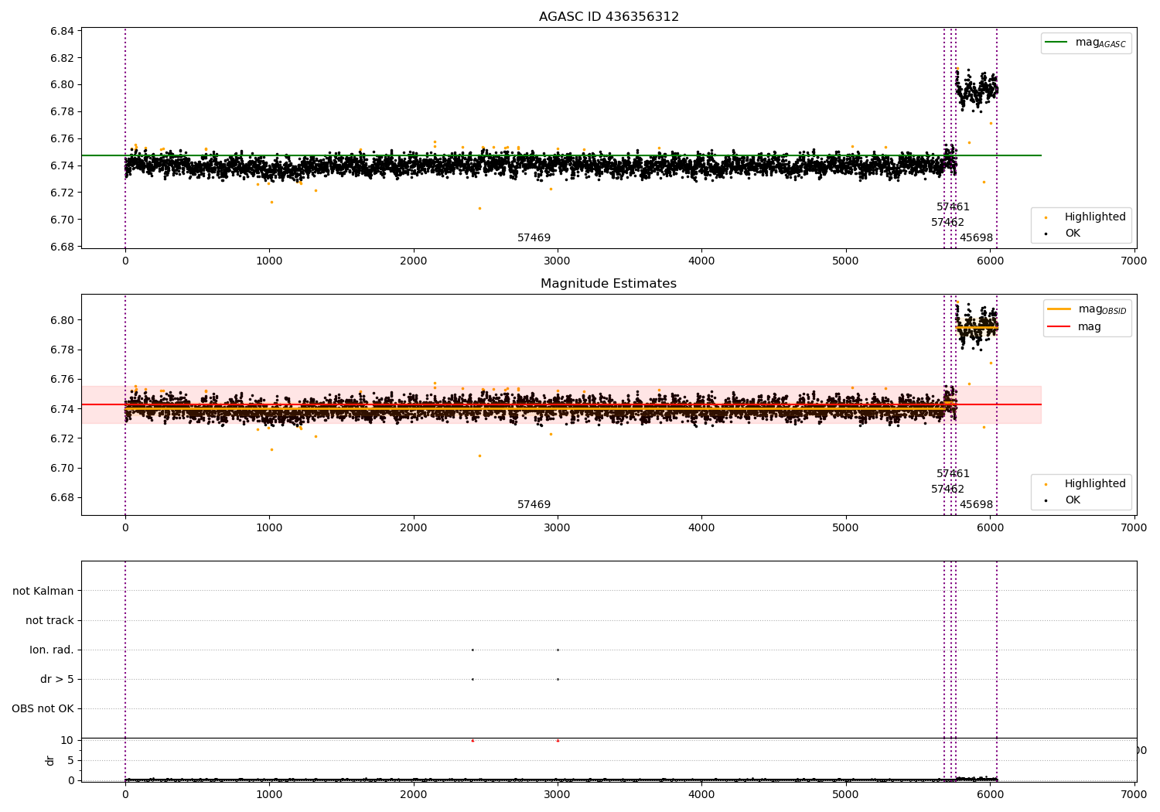Click the 6.84 tick on top plot
1160x812 pixels.
(x=62, y=31)
